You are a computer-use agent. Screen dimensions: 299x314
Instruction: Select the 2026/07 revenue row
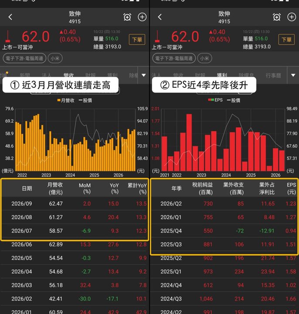75,231
